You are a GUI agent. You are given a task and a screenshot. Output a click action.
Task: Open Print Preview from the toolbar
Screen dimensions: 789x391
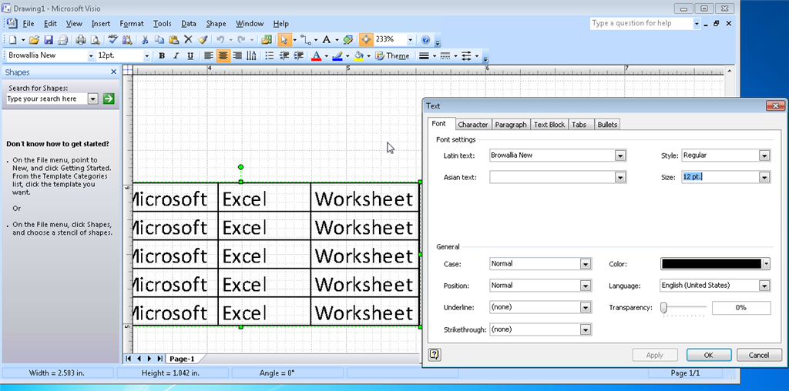coord(94,40)
